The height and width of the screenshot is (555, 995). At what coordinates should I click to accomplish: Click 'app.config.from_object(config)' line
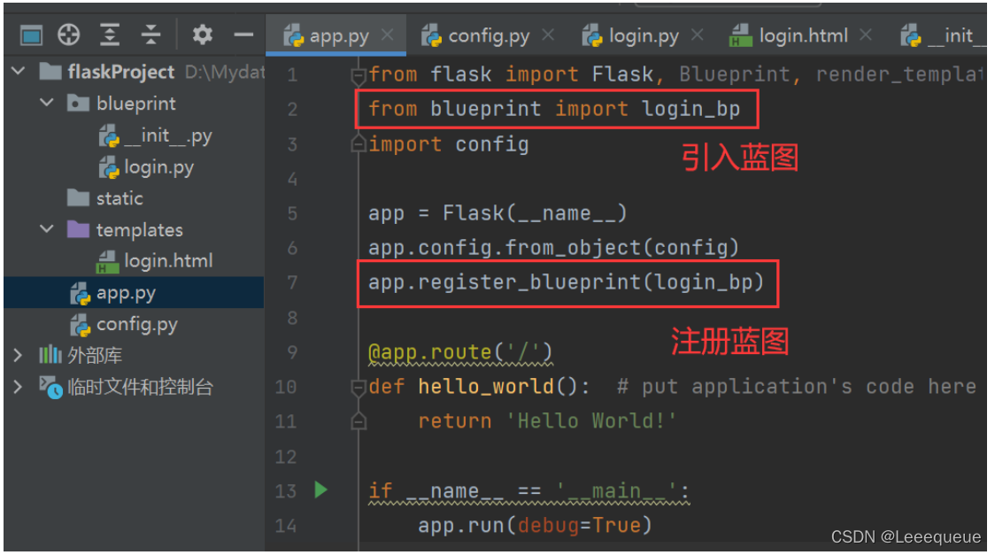point(553,247)
